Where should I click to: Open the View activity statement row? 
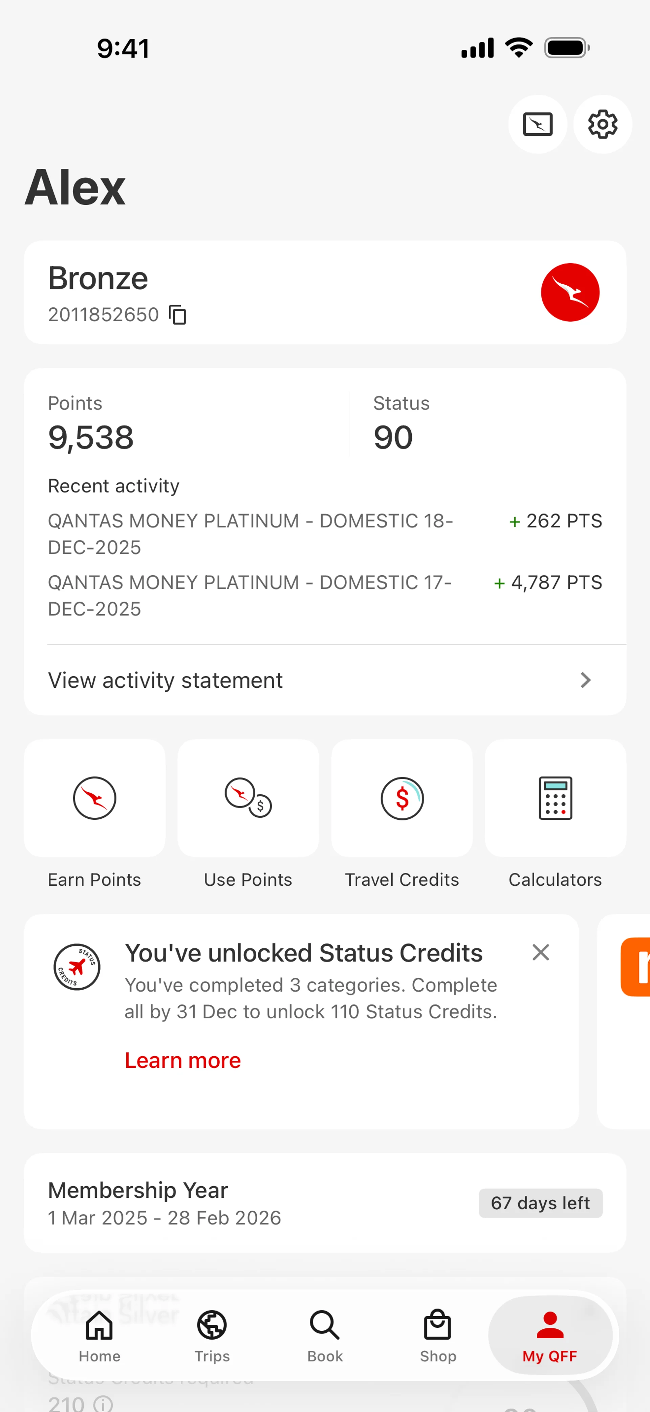219,680
